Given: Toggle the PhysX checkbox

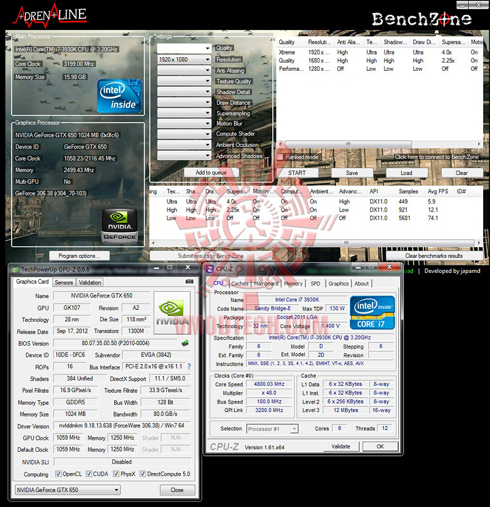Looking at the screenshot, I should [x=116, y=474].
